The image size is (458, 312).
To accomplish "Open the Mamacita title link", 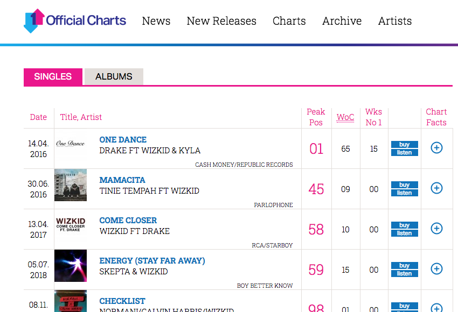I will pos(122,180).
